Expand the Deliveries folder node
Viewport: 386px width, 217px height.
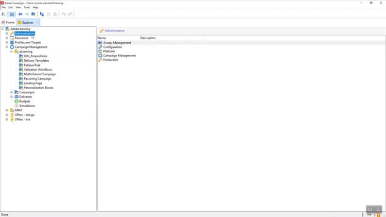11,97
